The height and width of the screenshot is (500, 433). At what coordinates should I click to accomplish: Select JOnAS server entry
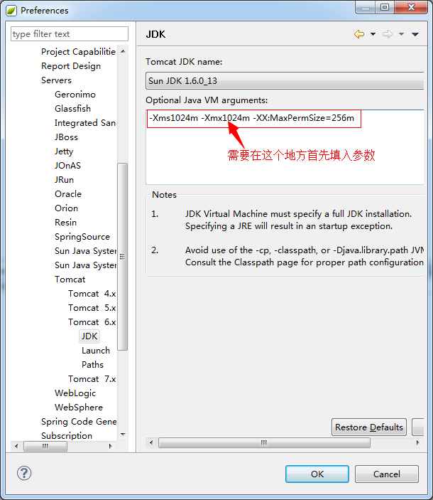67,166
